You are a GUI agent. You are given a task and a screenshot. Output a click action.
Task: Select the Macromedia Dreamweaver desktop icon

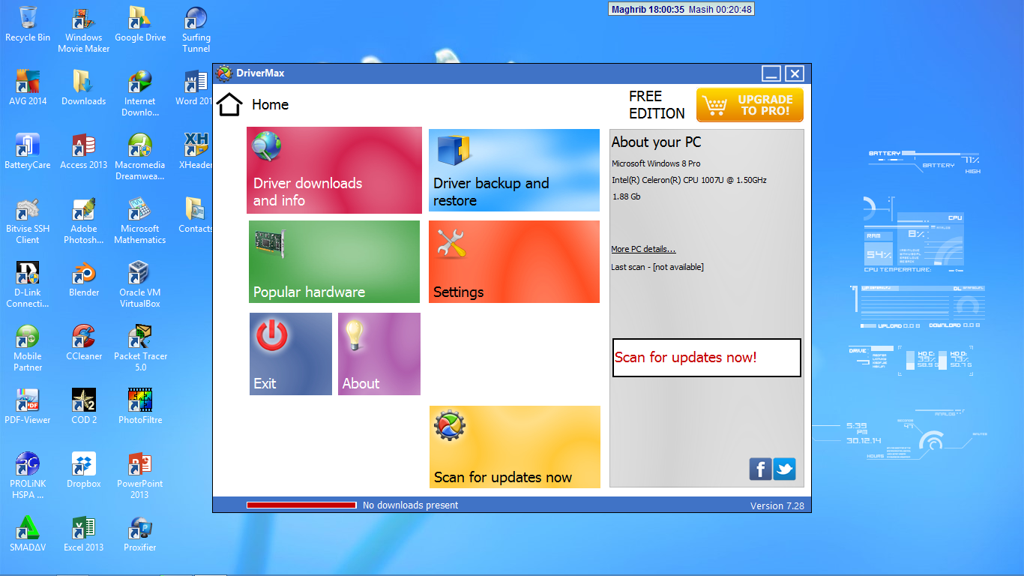140,157
